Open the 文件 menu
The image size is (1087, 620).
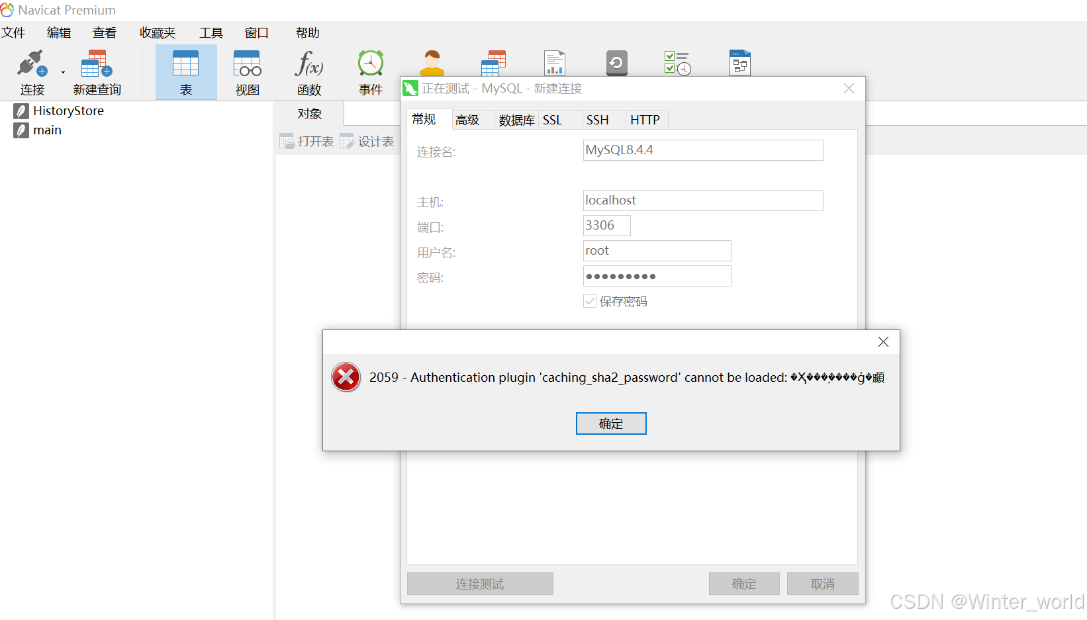(13, 32)
